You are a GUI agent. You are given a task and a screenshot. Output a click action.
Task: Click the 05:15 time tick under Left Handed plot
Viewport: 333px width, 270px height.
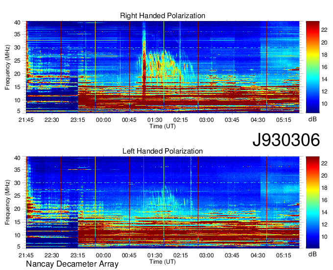pyautogui.click(x=284, y=255)
